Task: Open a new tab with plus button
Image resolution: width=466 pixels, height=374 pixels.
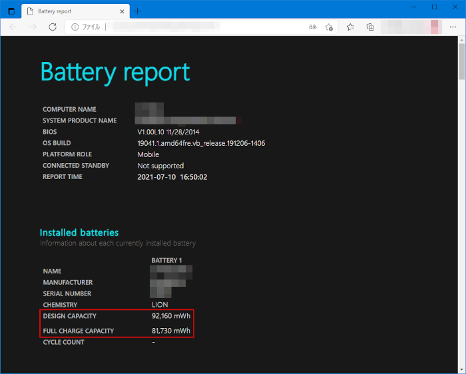Action: [138, 11]
